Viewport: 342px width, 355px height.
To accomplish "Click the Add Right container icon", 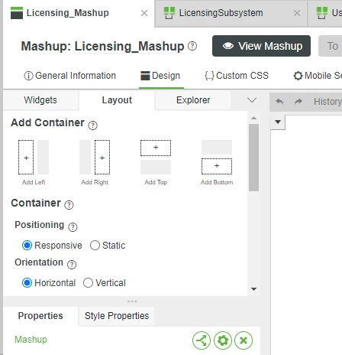I will click(x=95, y=157).
